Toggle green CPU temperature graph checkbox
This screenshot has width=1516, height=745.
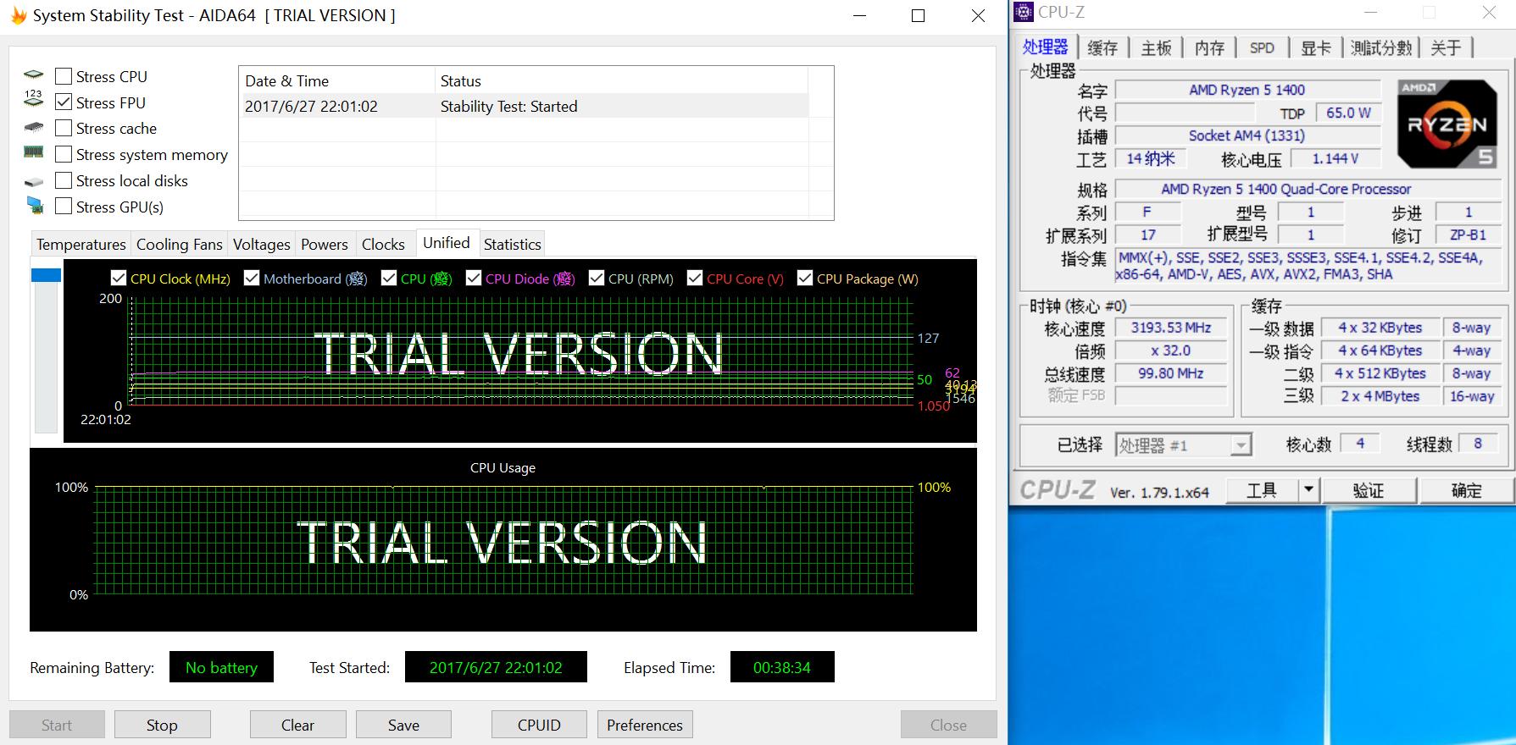click(x=389, y=278)
